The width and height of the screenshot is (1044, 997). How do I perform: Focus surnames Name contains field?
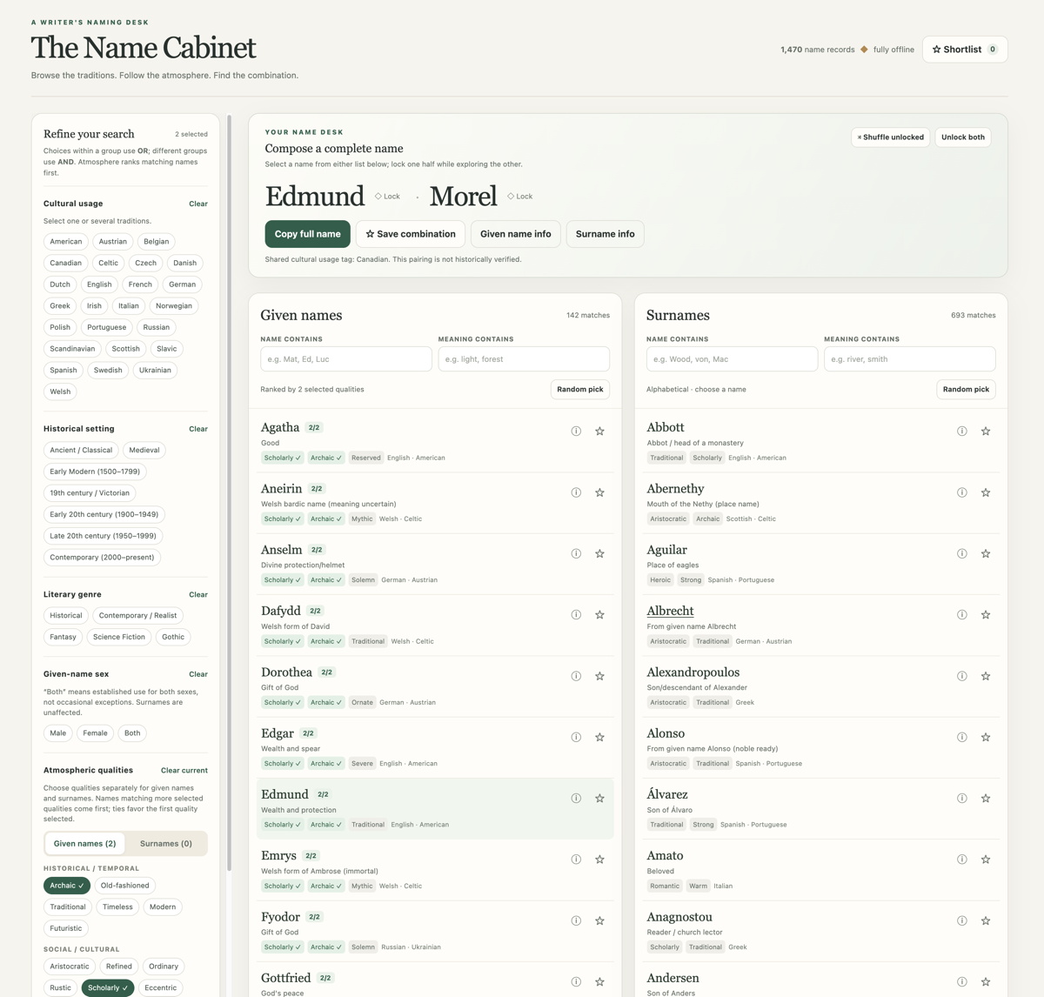coord(733,359)
